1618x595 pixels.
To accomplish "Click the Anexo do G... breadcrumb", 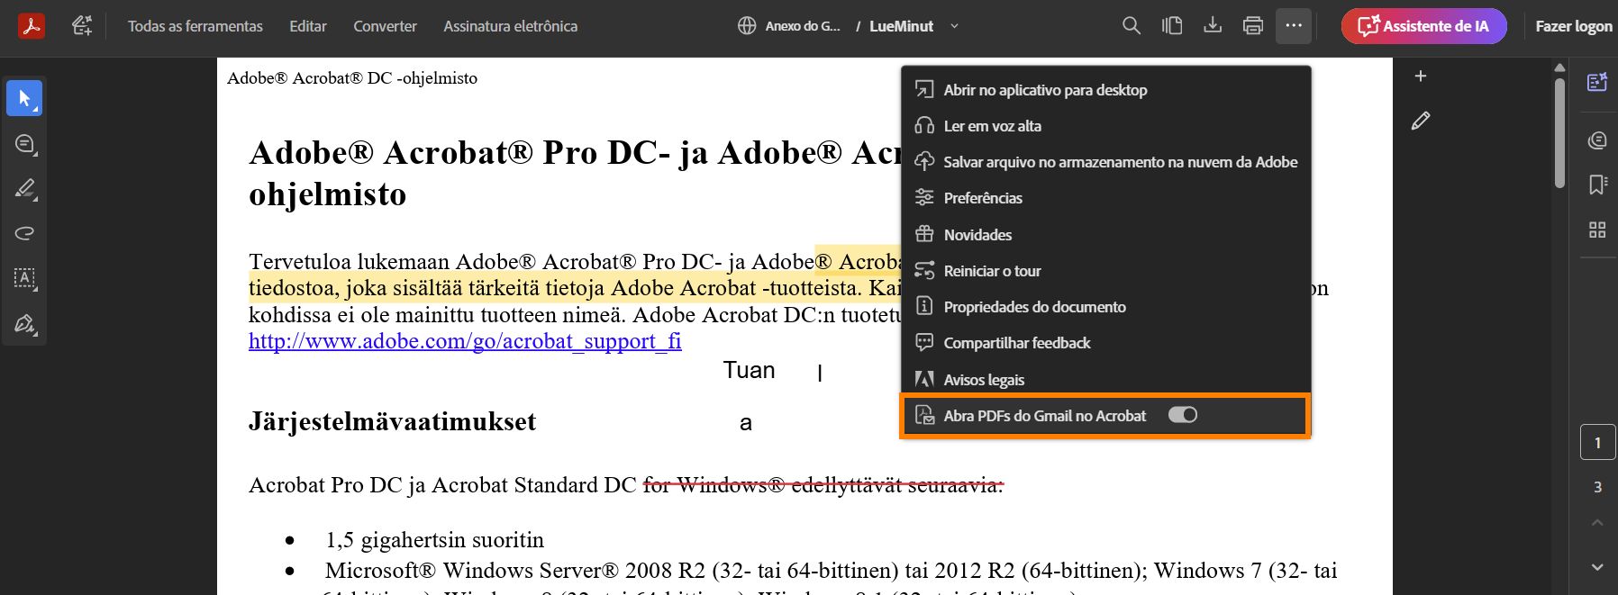I will (803, 26).
